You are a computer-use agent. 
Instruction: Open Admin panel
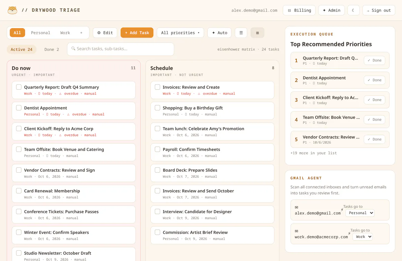[x=331, y=10]
